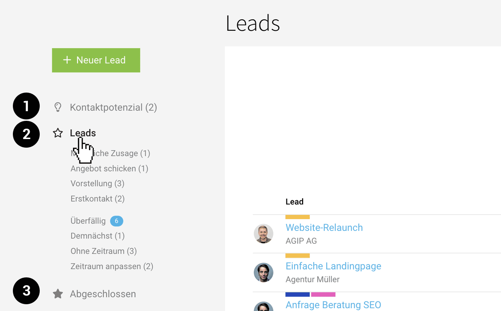Open the avatar photo of the Website-Relaunch lead
Image resolution: width=501 pixels, height=311 pixels.
[264, 234]
